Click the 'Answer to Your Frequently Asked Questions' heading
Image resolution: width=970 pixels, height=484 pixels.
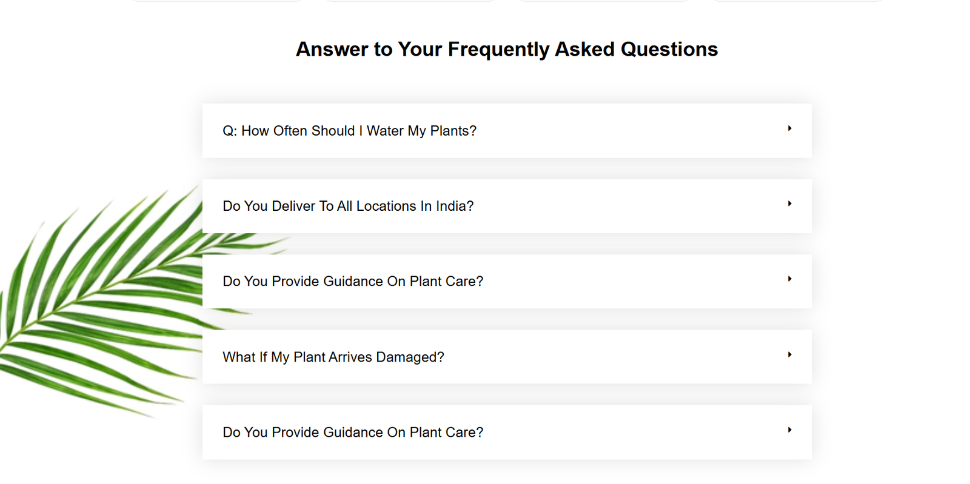pyautogui.click(x=507, y=49)
